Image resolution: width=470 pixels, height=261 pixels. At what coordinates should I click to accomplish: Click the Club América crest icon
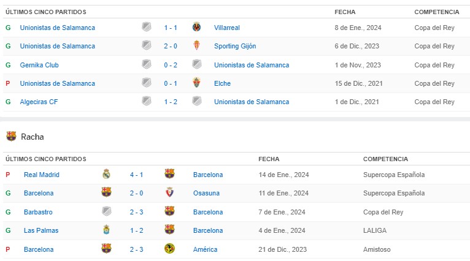point(170,249)
